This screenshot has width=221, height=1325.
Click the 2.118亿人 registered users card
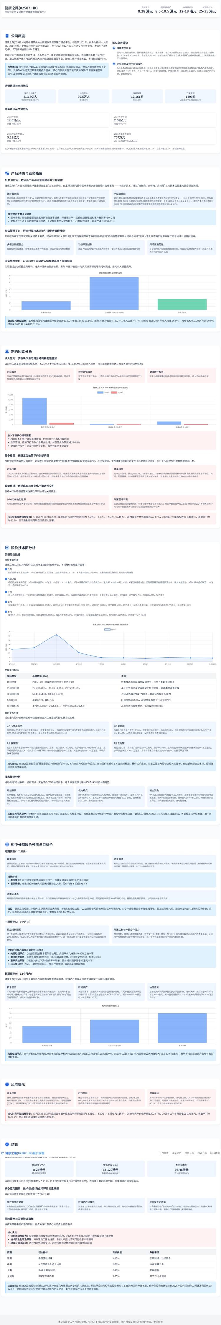pyautogui.click(x=30, y=96)
